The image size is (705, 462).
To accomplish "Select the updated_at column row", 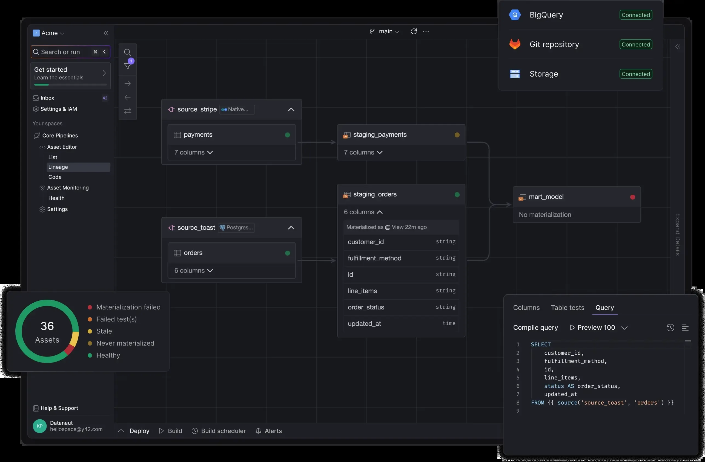I will (x=401, y=324).
